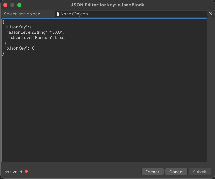Minimize the window with the yellow button
Image resolution: width=215 pixels, height=179 pixels.
tap(12, 5)
